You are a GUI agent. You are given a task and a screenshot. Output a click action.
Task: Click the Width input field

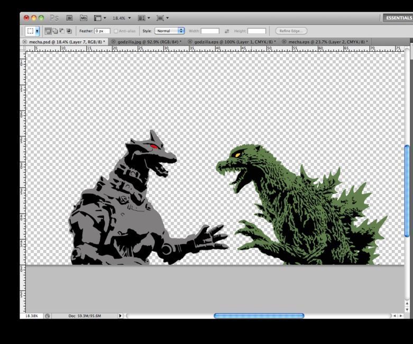tap(210, 31)
